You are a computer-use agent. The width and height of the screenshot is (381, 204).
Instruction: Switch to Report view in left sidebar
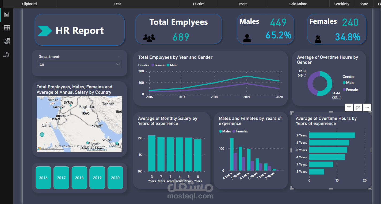point(6,15)
